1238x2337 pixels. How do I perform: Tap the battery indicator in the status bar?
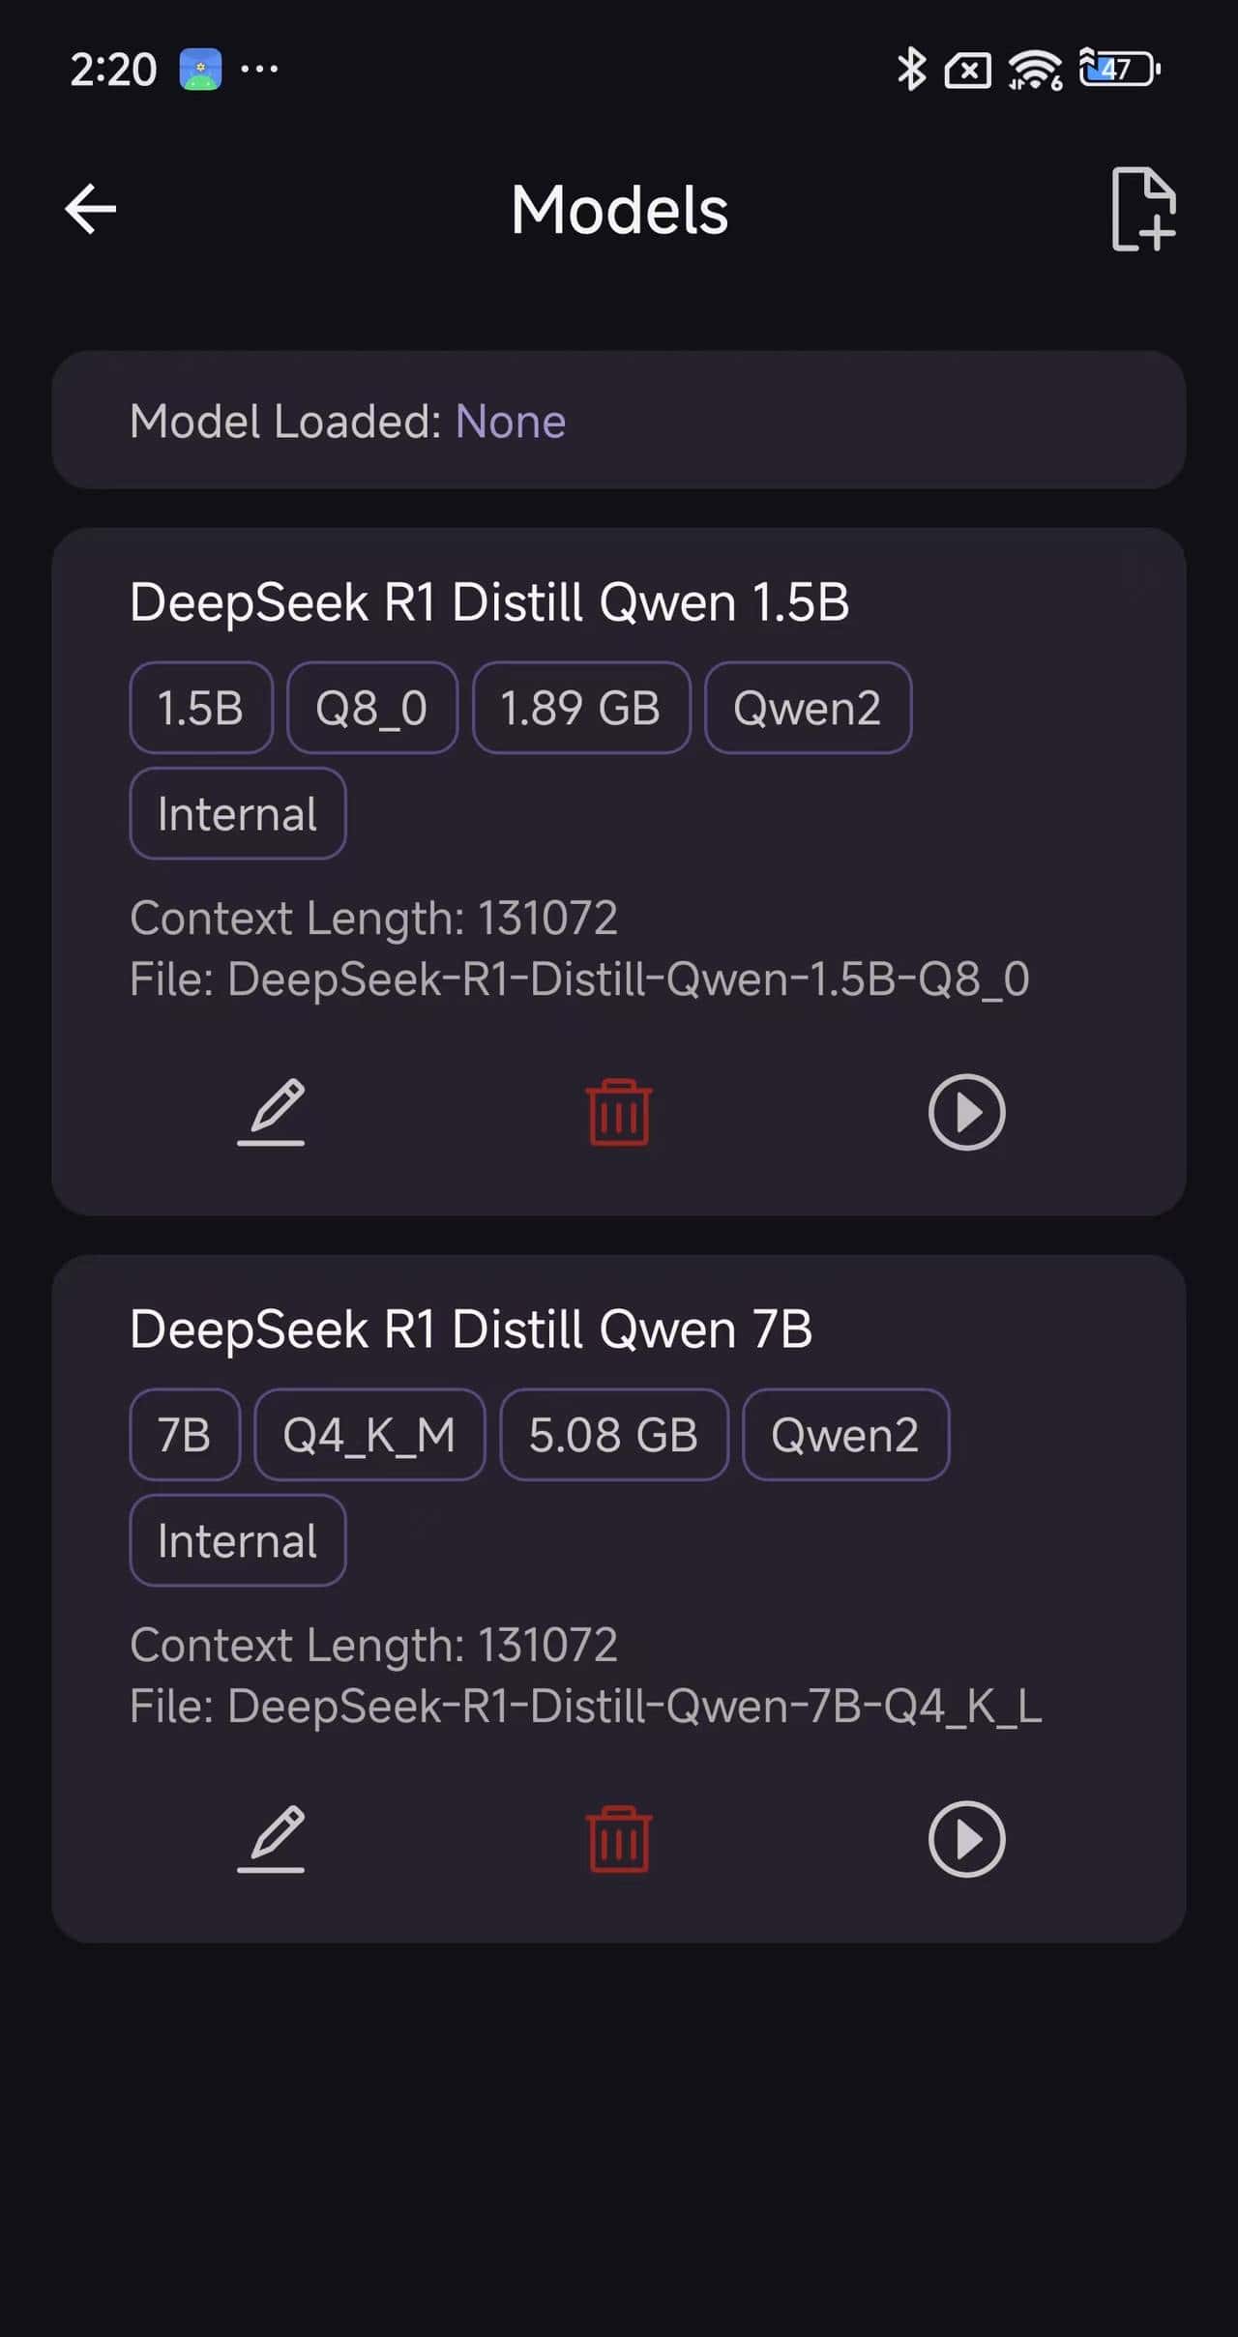pos(1116,68)
